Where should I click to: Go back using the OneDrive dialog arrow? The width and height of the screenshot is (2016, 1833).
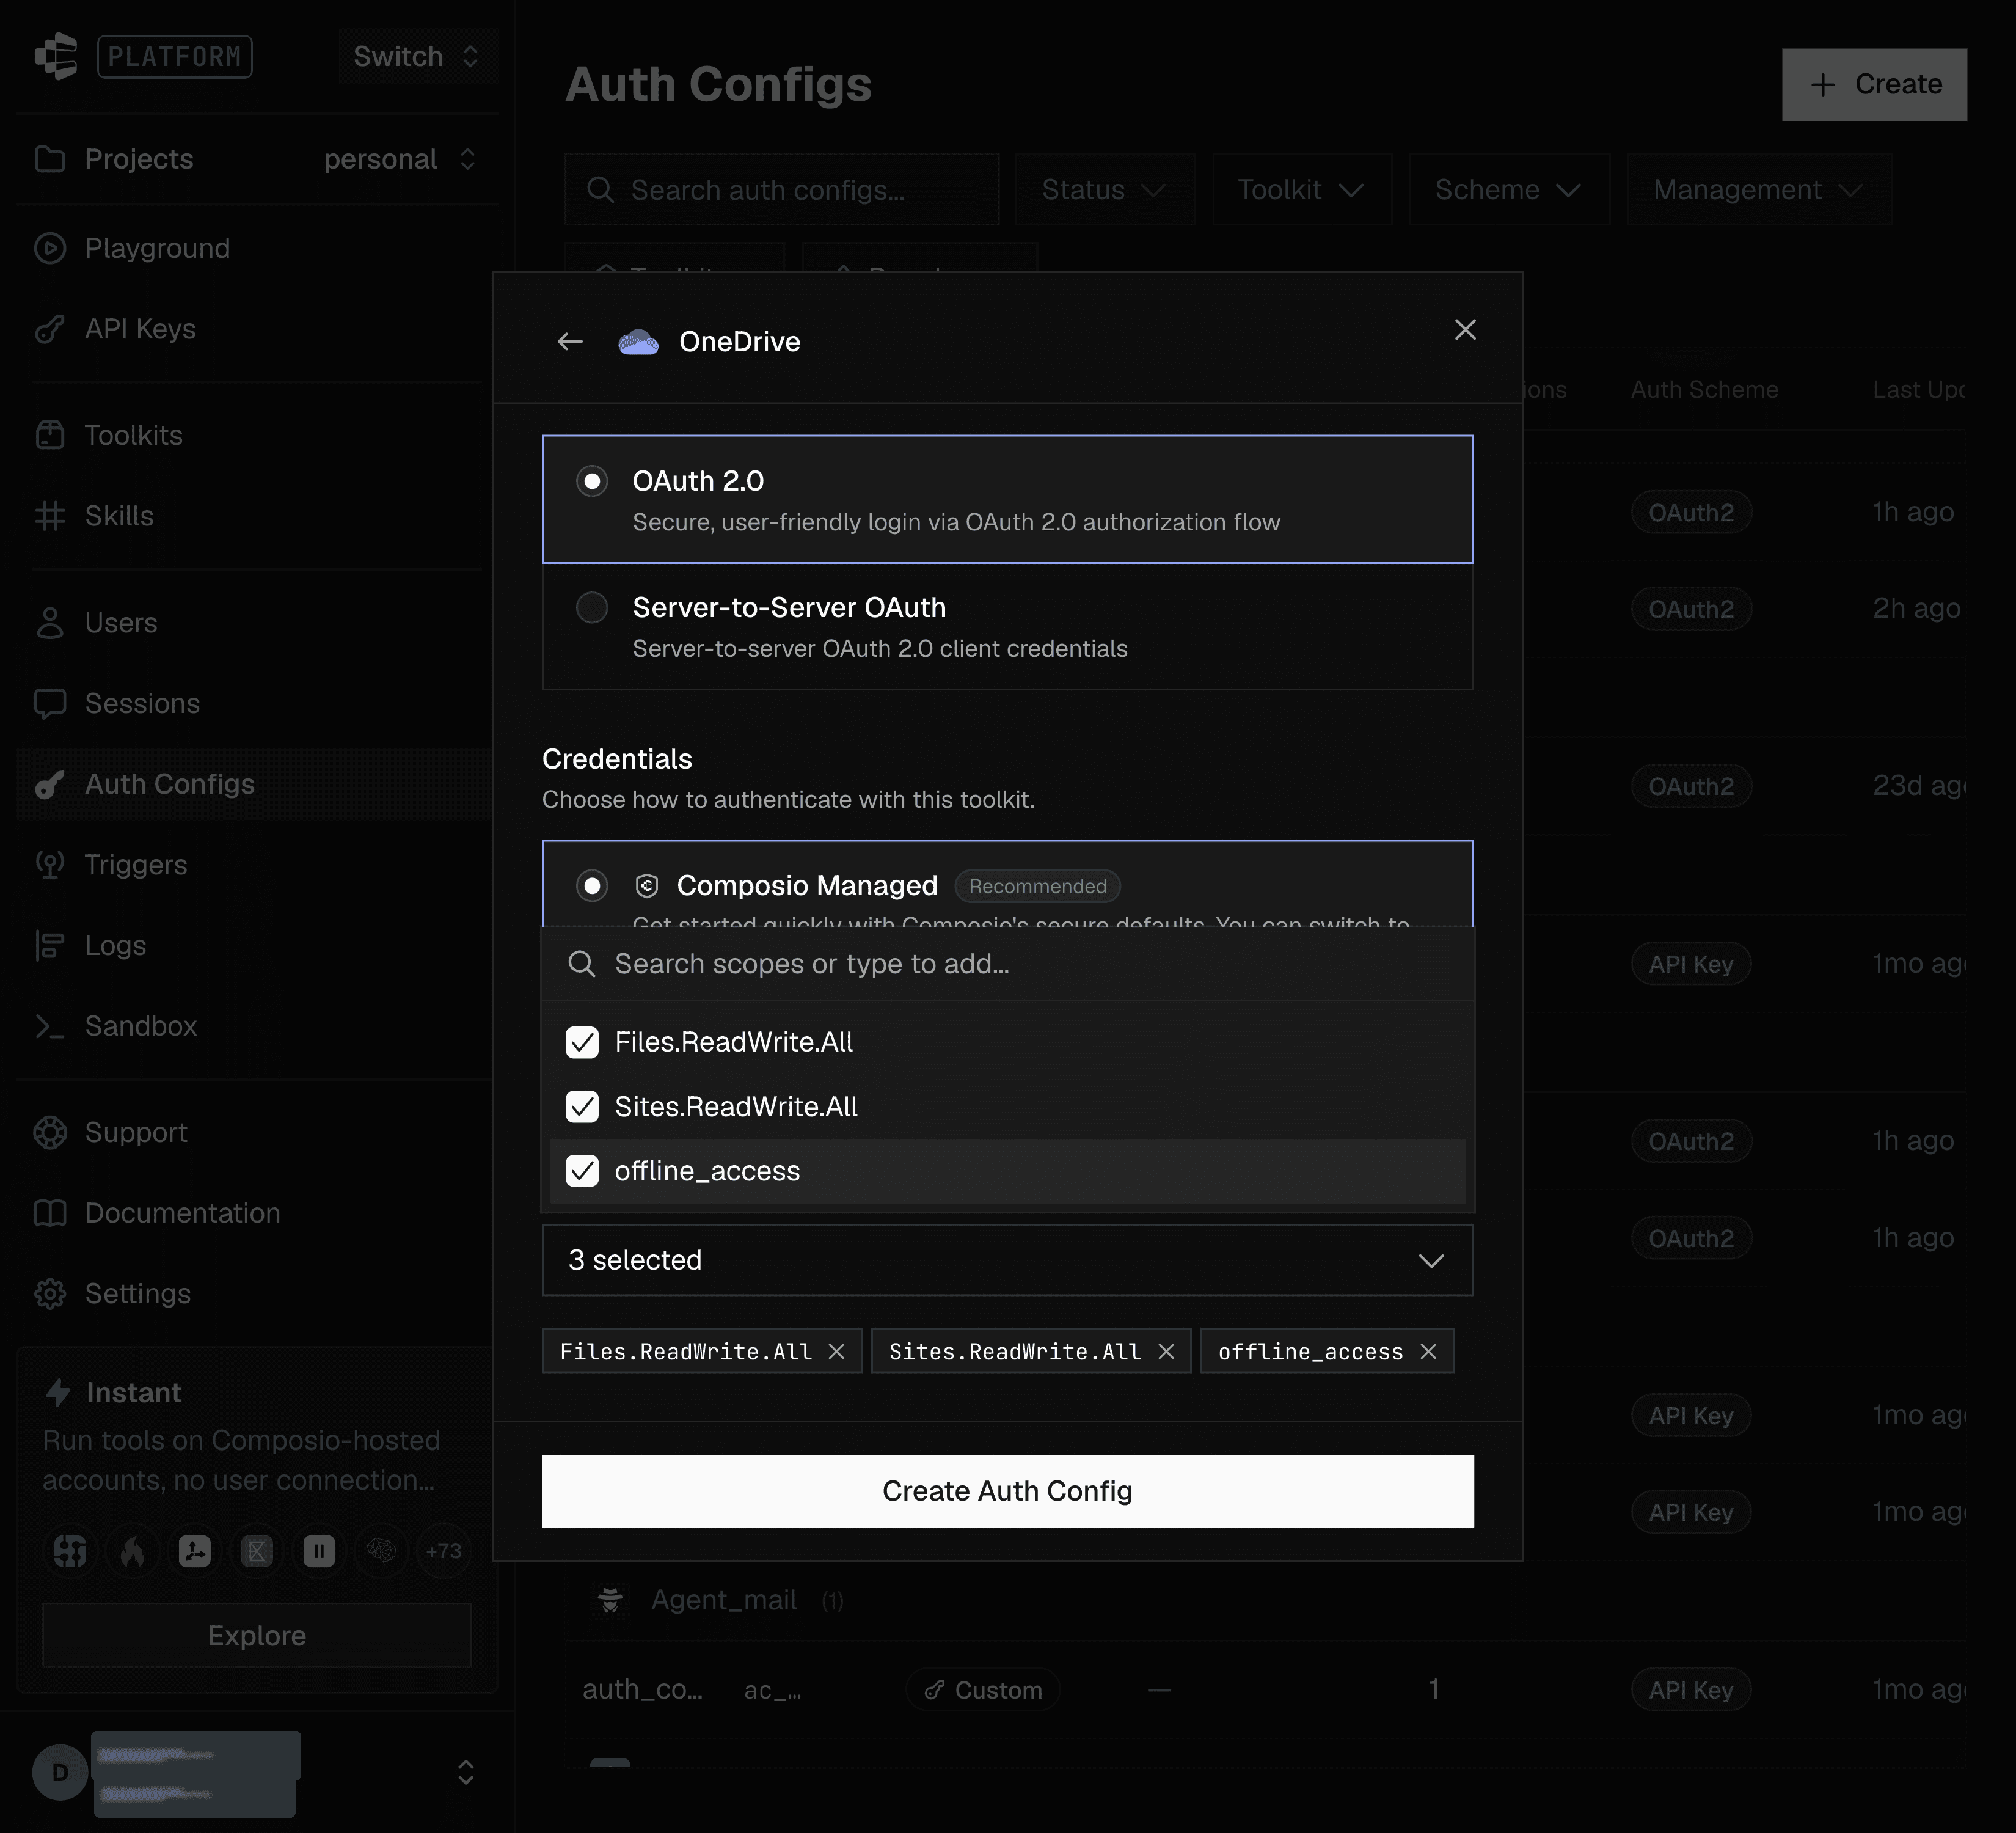tap(570, 342)
